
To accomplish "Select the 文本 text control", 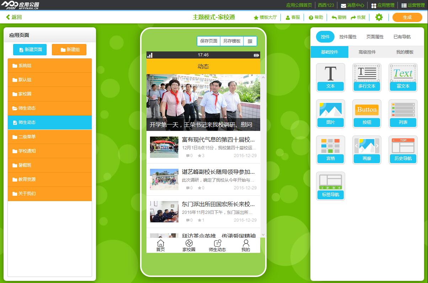I will pos(330,77).
